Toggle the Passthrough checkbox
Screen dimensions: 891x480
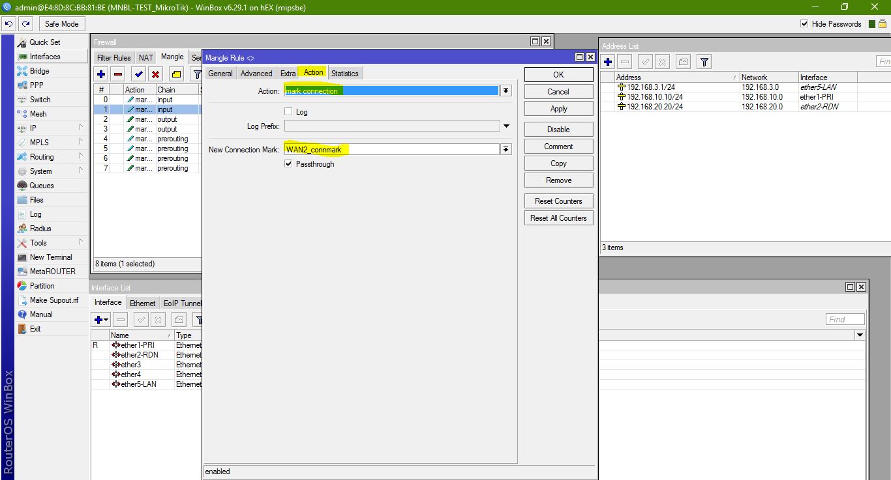(x=288, y=164)
